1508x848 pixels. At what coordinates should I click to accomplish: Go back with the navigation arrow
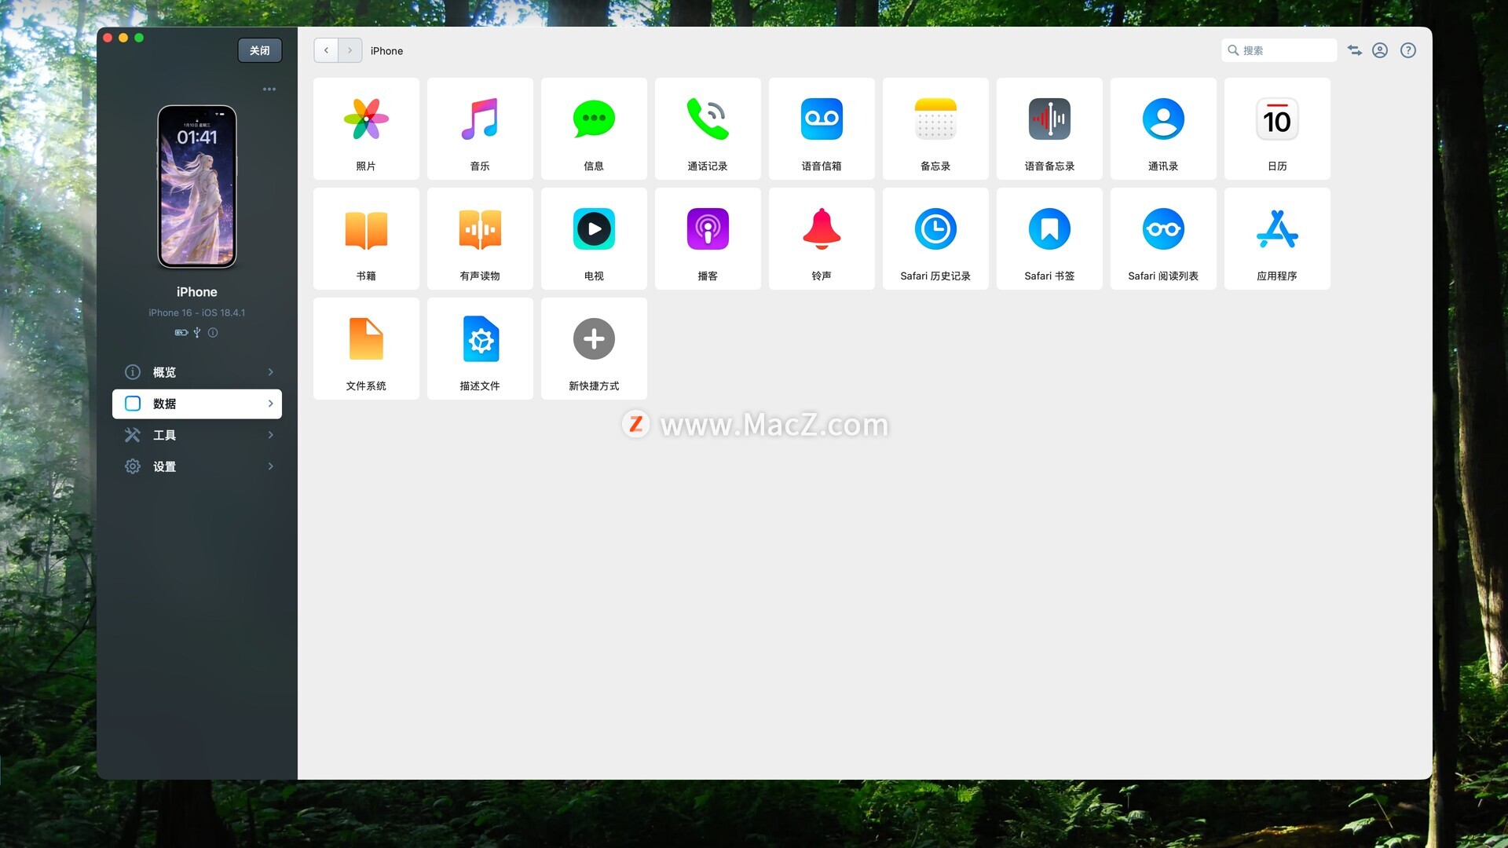pos(327,50)
